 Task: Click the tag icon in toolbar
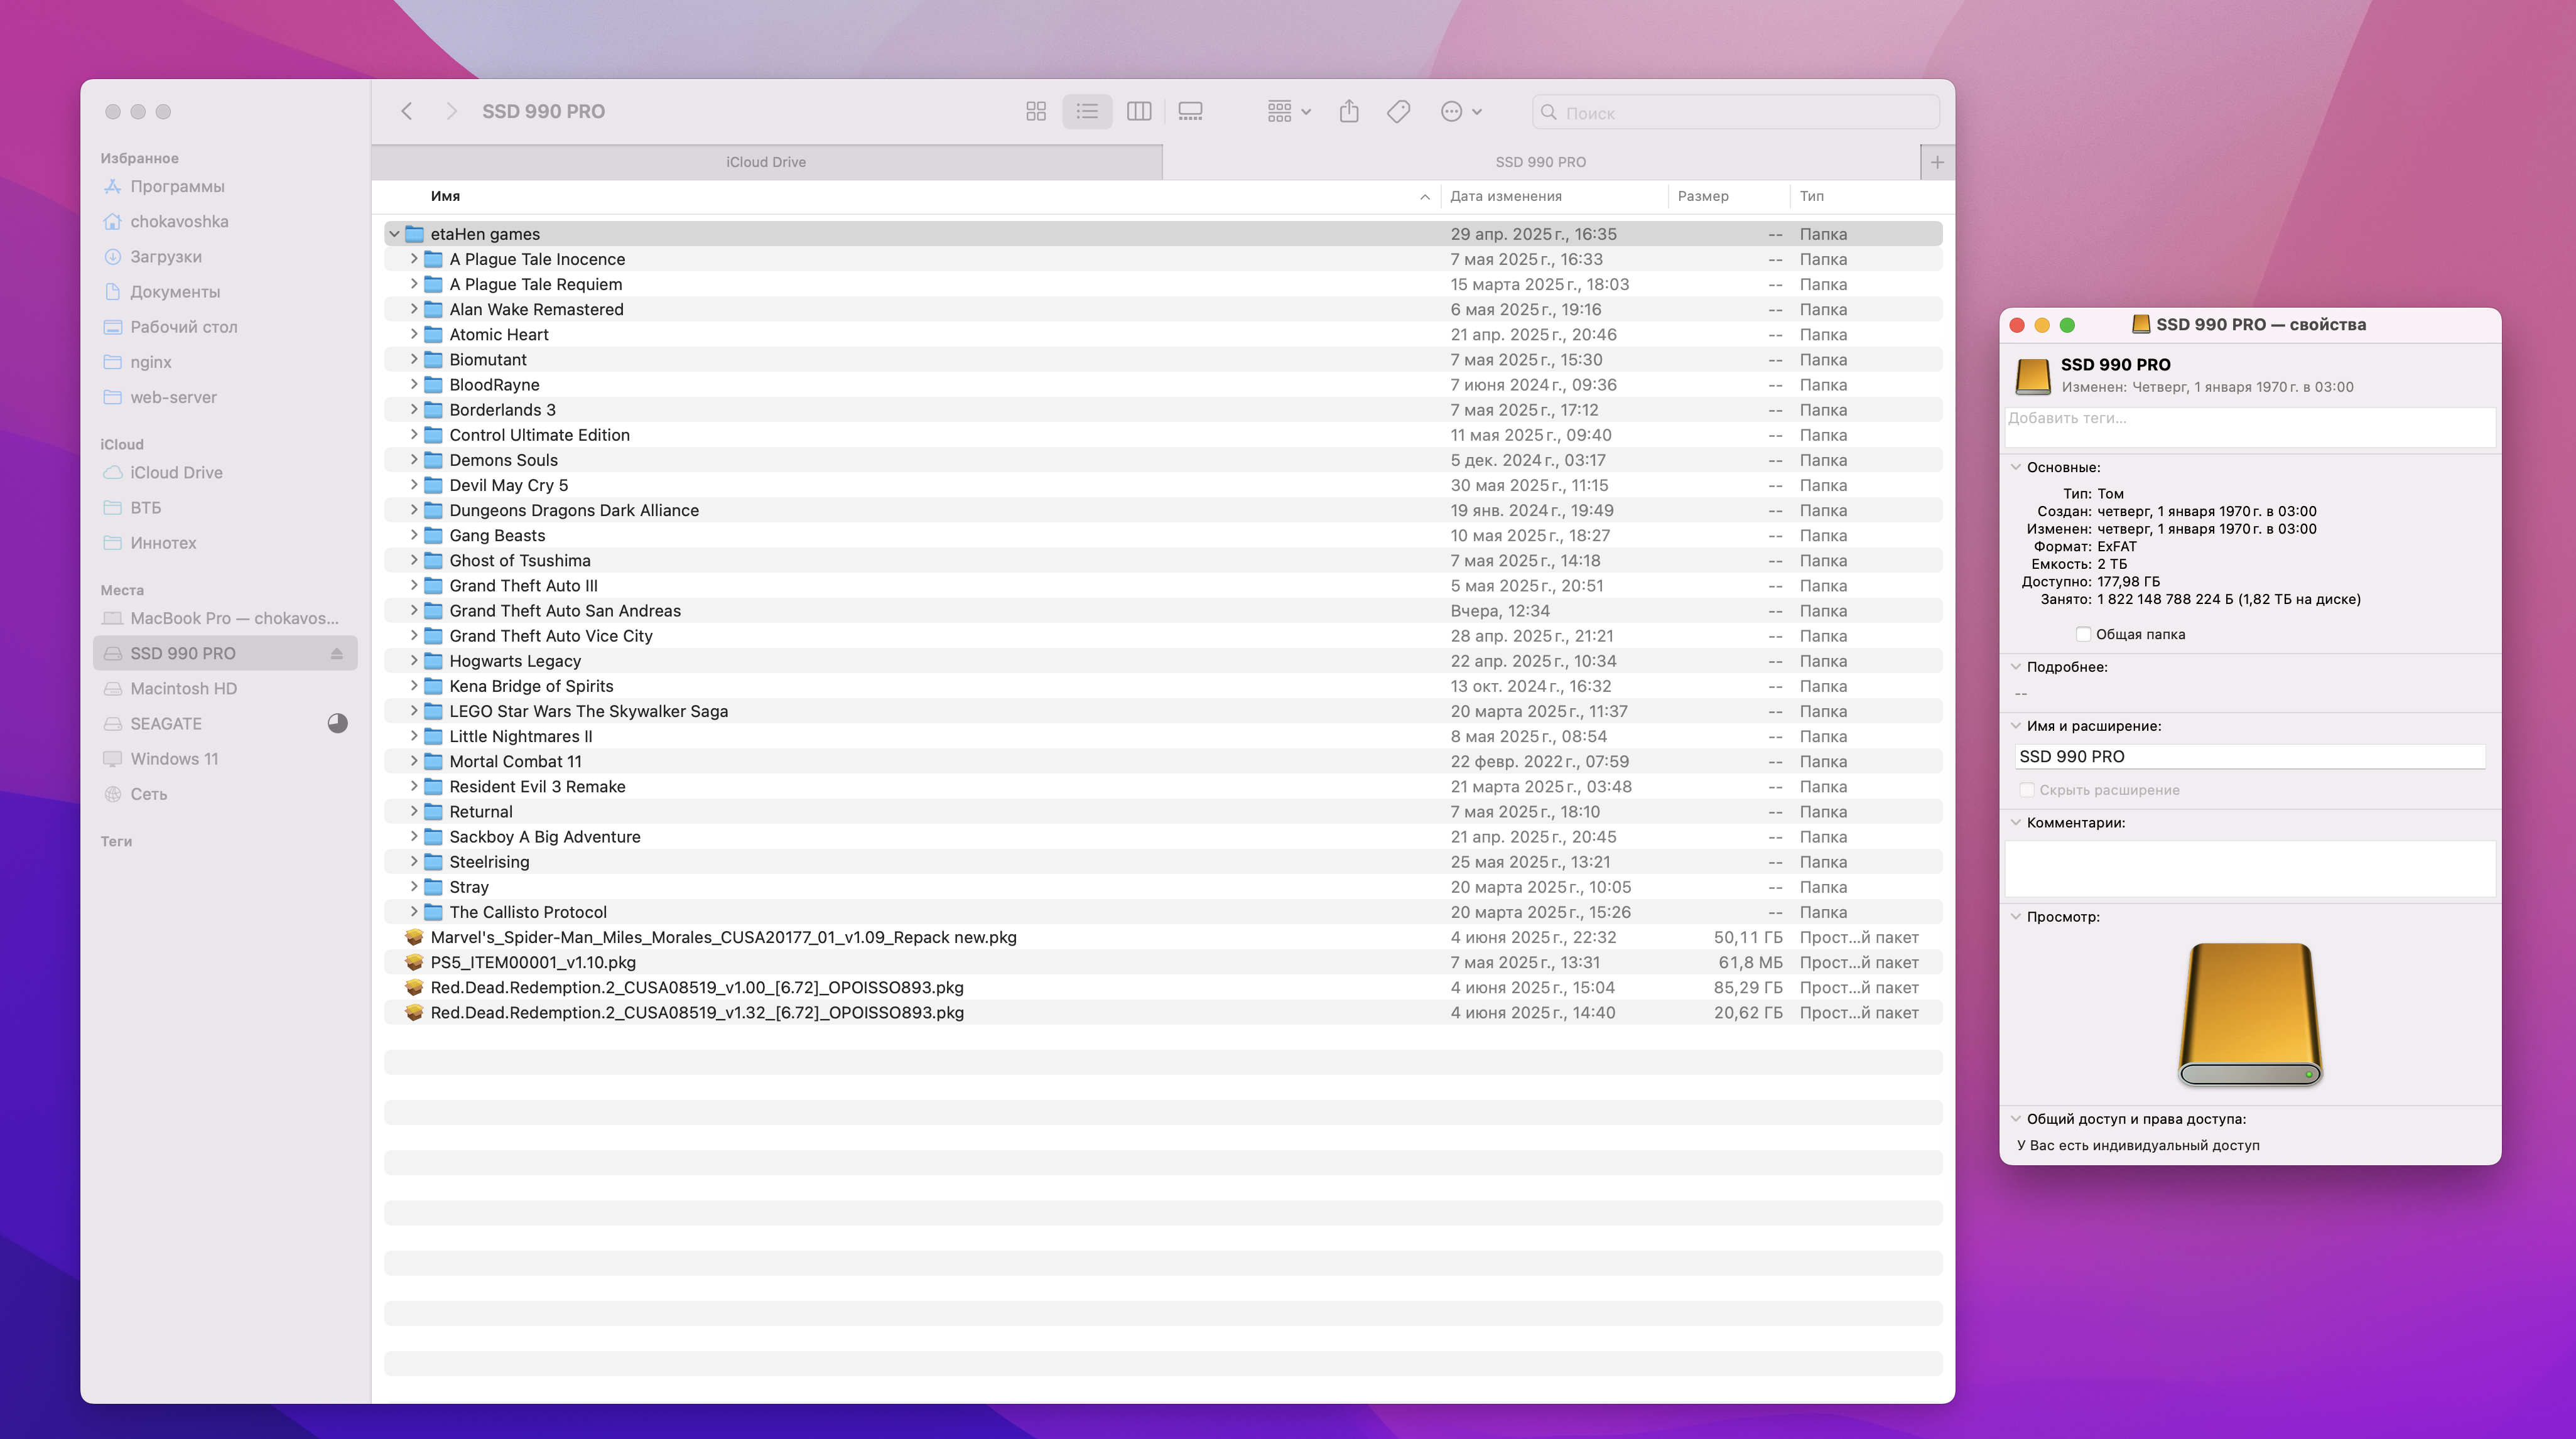click(x=1398, y=112)
